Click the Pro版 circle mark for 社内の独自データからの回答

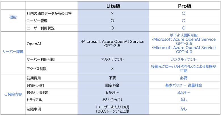[184, 13]
